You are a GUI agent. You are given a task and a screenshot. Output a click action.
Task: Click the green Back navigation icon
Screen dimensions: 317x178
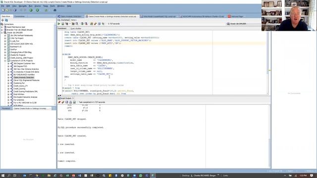click(31, 10)
